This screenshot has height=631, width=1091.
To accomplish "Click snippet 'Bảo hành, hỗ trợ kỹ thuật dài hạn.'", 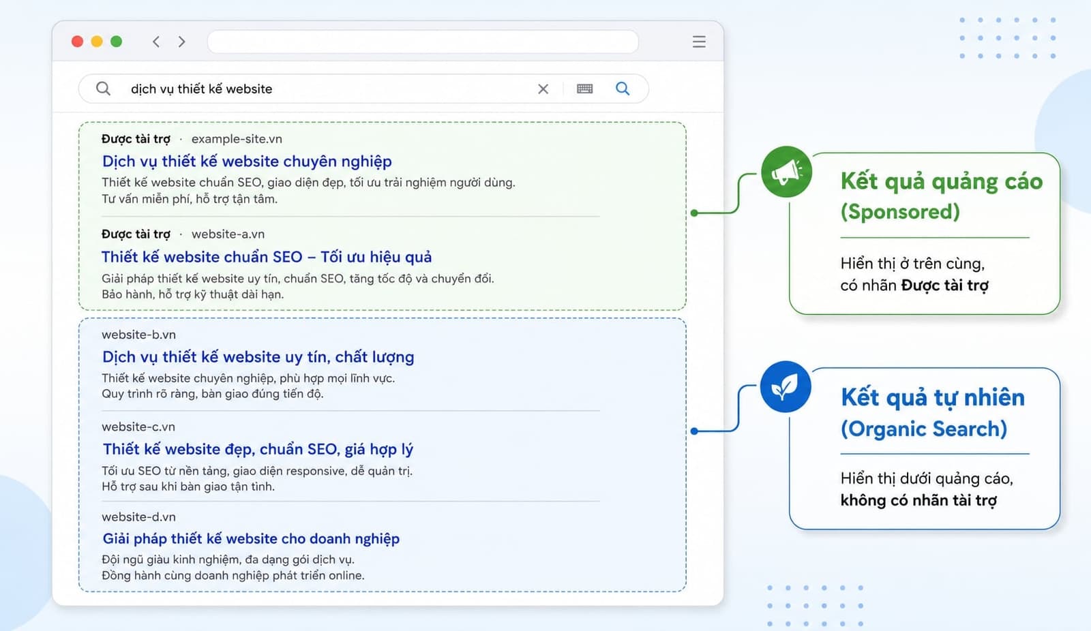I will [x=192, y=294].
